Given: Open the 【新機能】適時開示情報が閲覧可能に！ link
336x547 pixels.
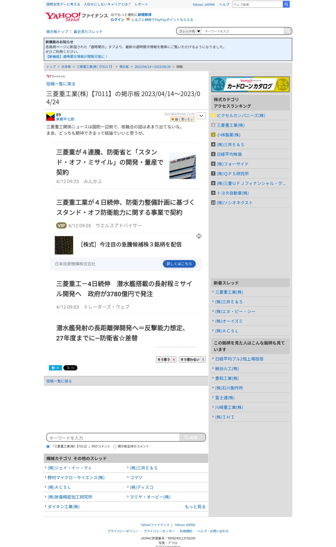Looking at the screenshot, I should [77, 57].
